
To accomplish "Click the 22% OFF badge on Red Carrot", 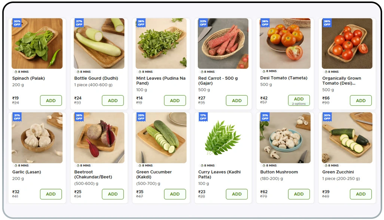I will tap(203, 23).
